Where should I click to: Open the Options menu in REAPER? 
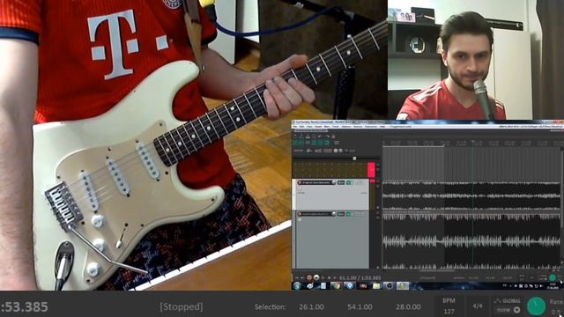346,127
